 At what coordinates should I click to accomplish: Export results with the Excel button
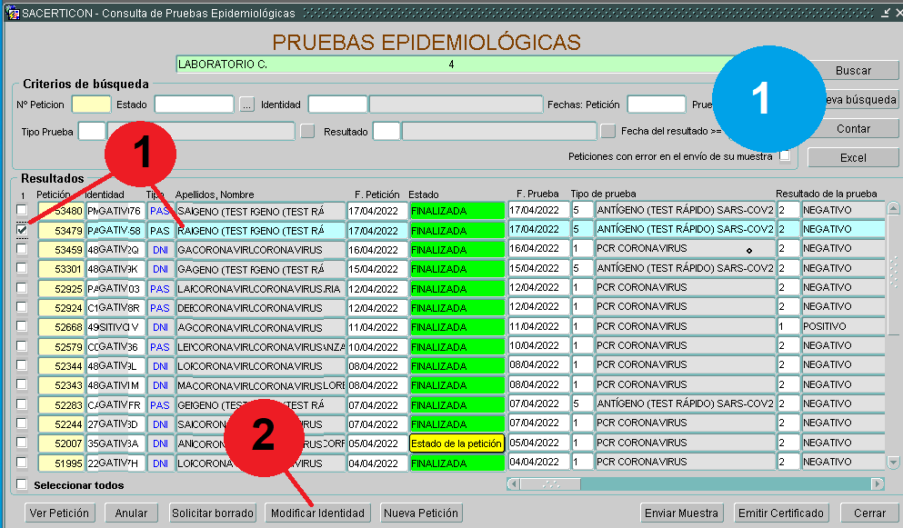pos(852,158)
